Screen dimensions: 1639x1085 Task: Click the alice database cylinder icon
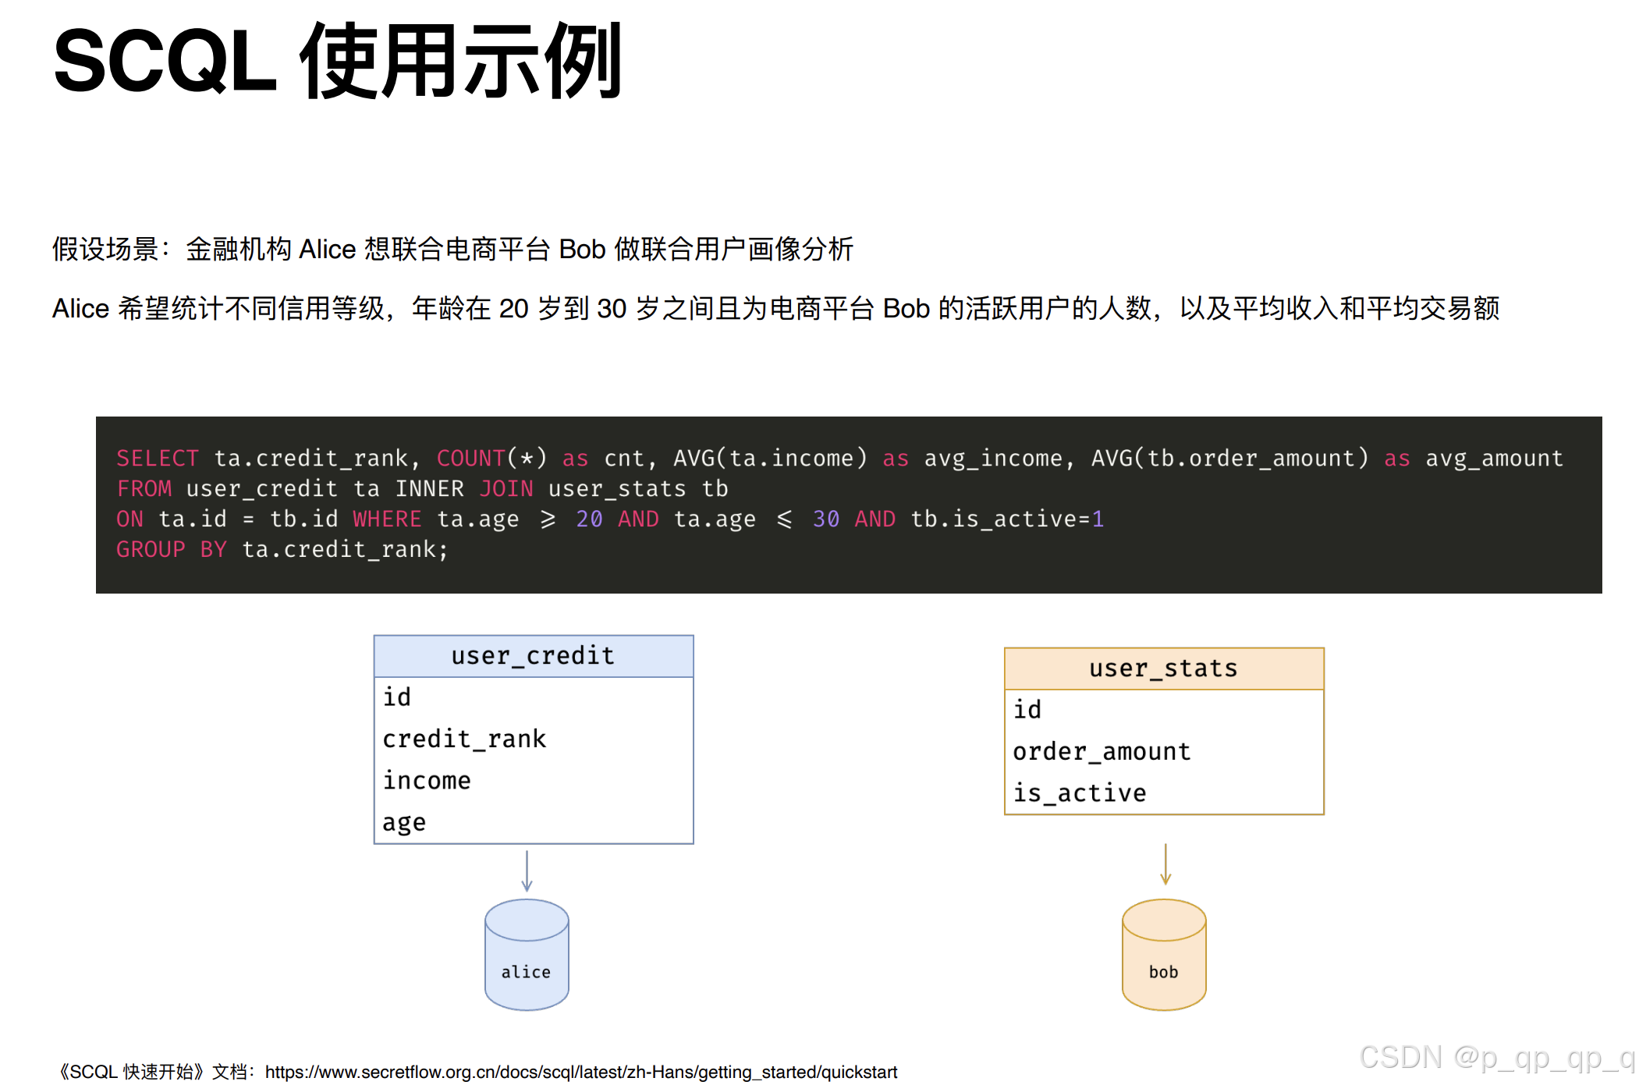pyautogui.click(x=527, y=955)
